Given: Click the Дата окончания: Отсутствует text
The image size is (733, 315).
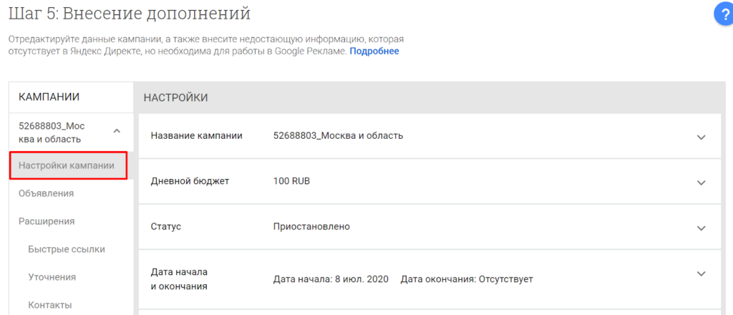Looking at the screenshot, I should point(467,278).
